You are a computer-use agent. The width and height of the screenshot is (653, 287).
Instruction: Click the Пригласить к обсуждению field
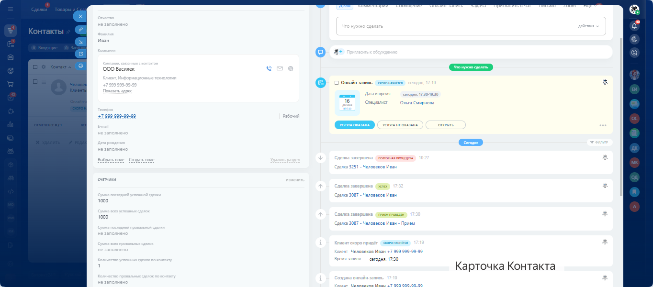470,52
